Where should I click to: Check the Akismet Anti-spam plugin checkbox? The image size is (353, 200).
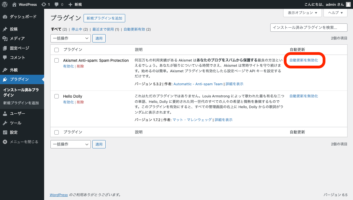click(x=57, y=60)
